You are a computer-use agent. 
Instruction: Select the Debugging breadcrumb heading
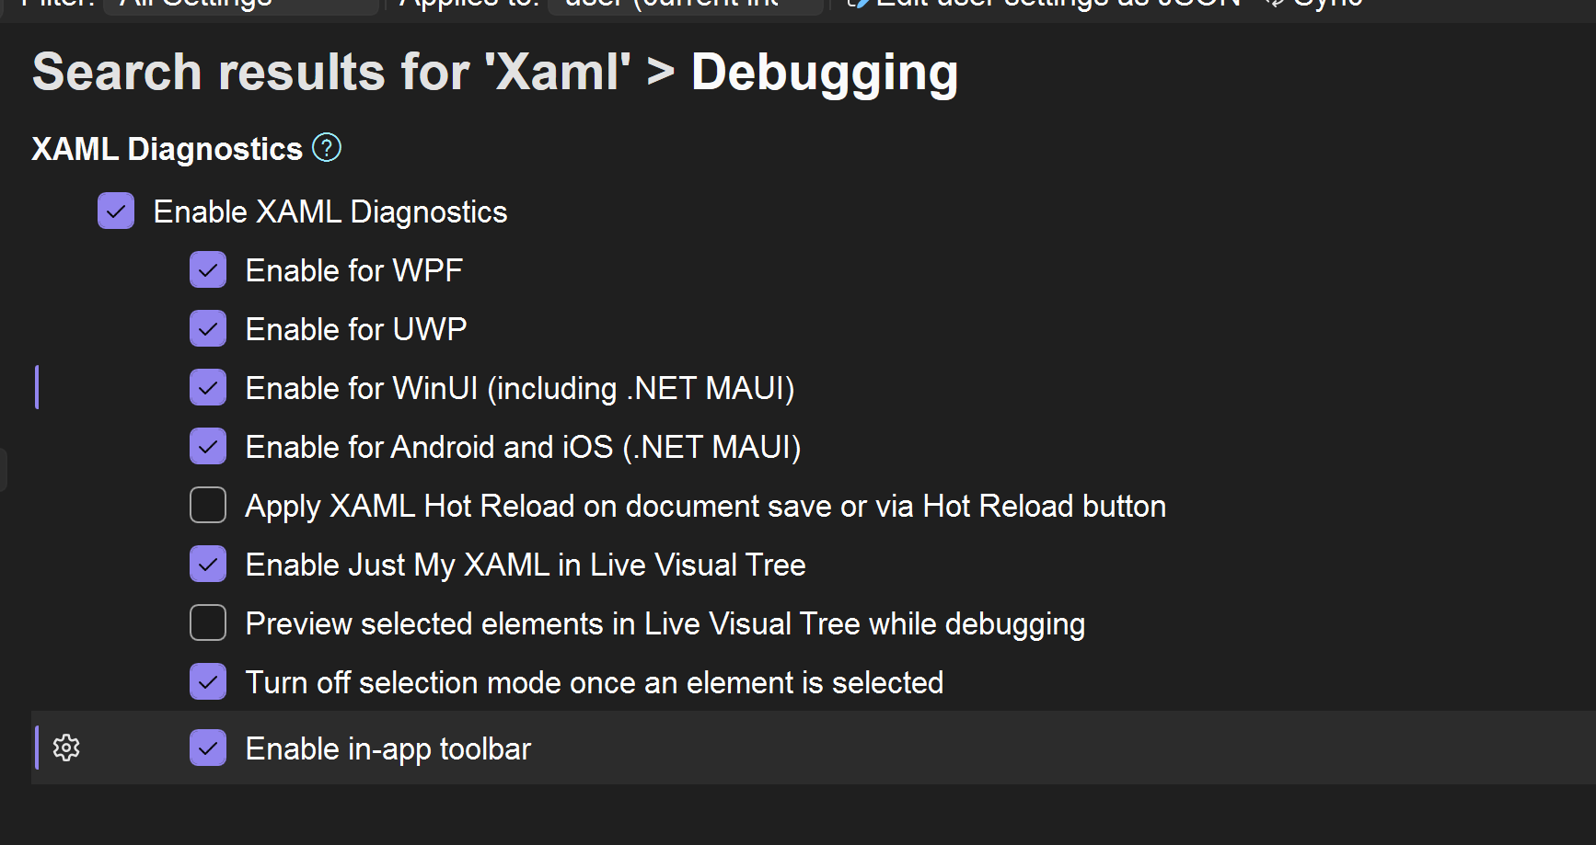[825, 74]
